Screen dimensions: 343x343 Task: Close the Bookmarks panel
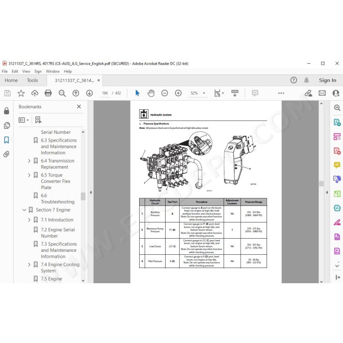pyautogui.click(x=79, y=106)
